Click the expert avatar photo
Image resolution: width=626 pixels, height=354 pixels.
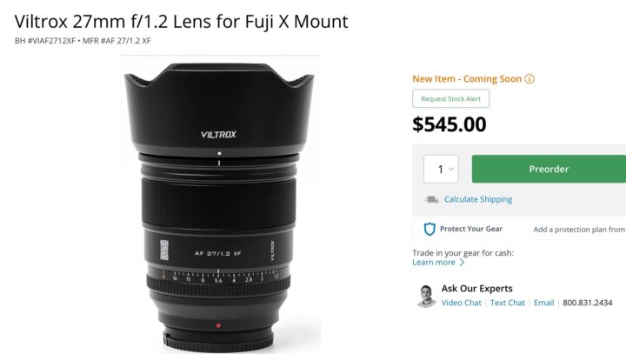(x=426, y=296)
